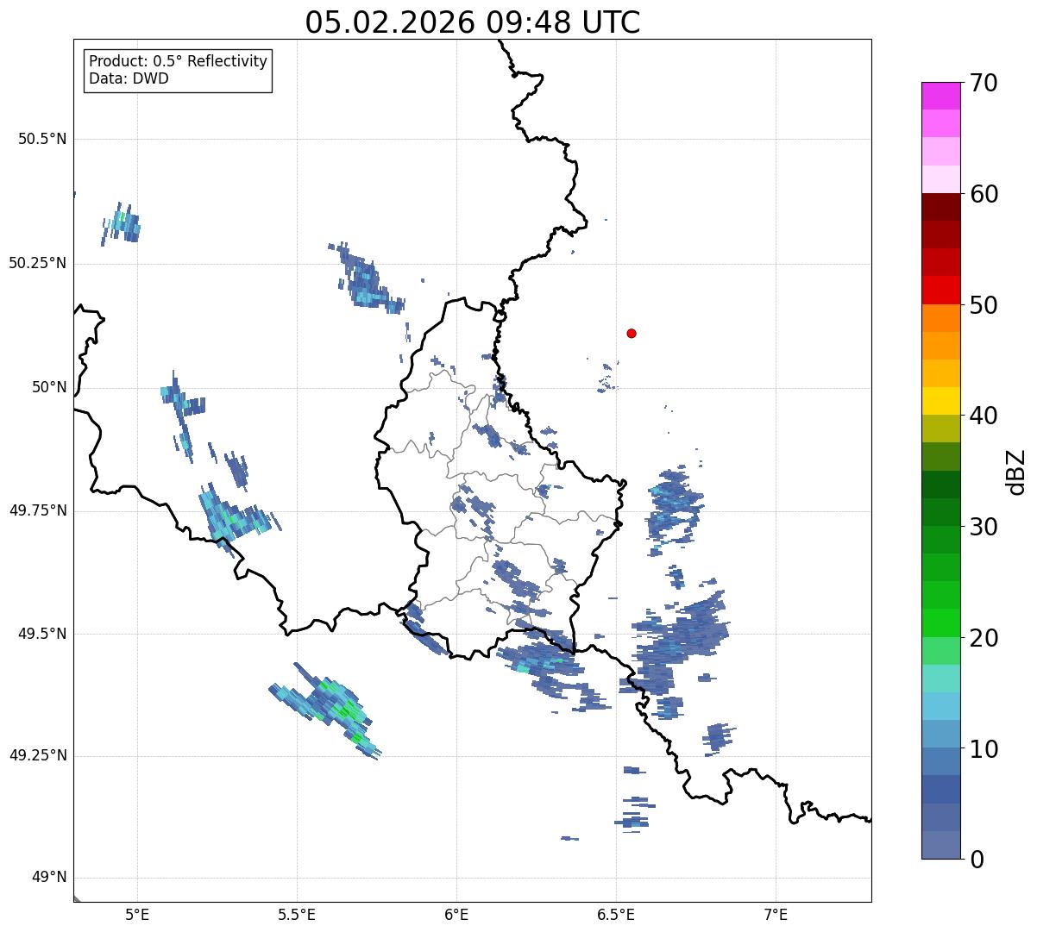
Task: Click the latitude label 49.5°N
Action: click(x=42, y=634)
